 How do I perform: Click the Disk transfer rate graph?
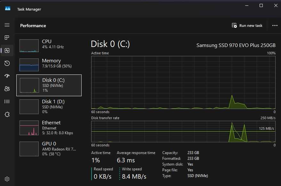coord(183,132)
